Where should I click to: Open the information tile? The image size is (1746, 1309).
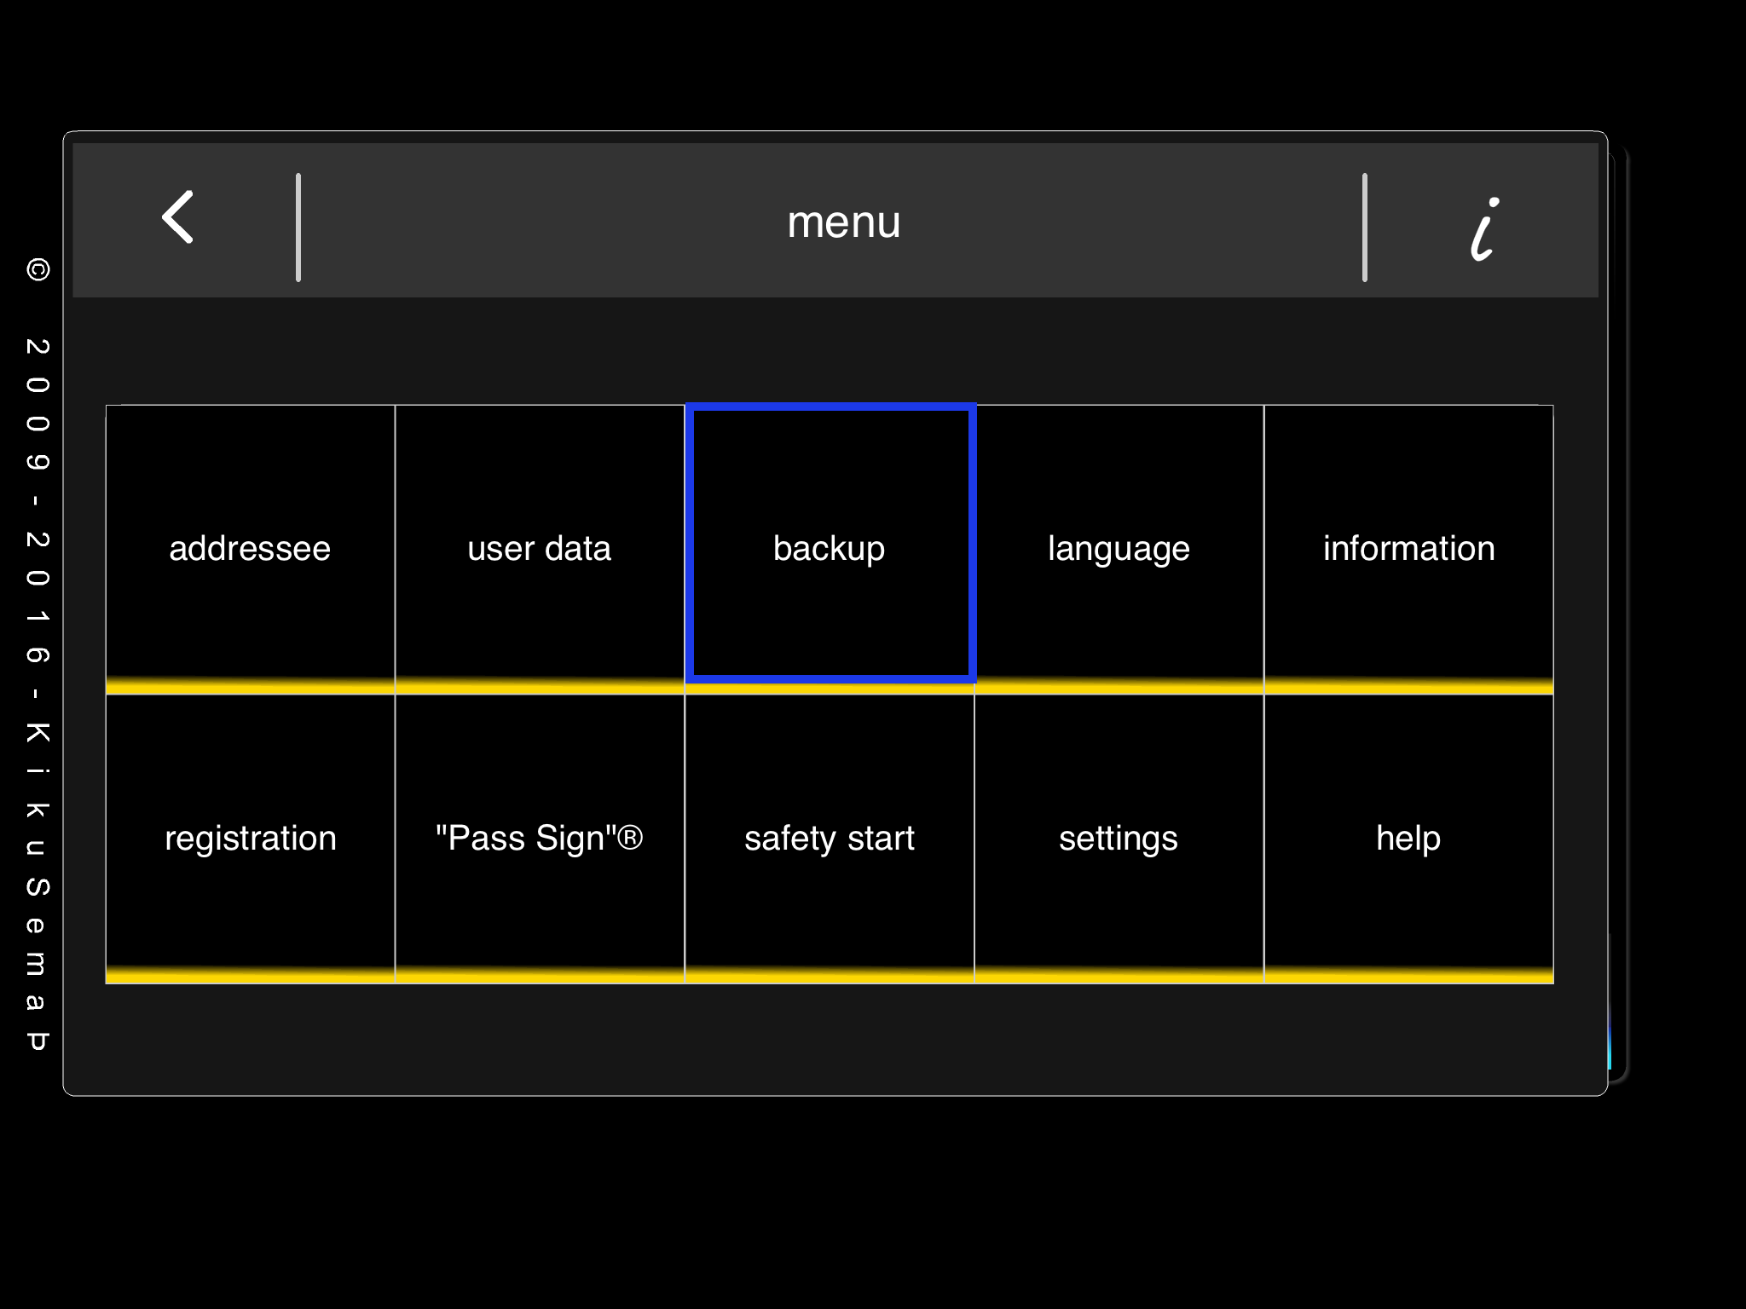click(x=1408, y=549)
